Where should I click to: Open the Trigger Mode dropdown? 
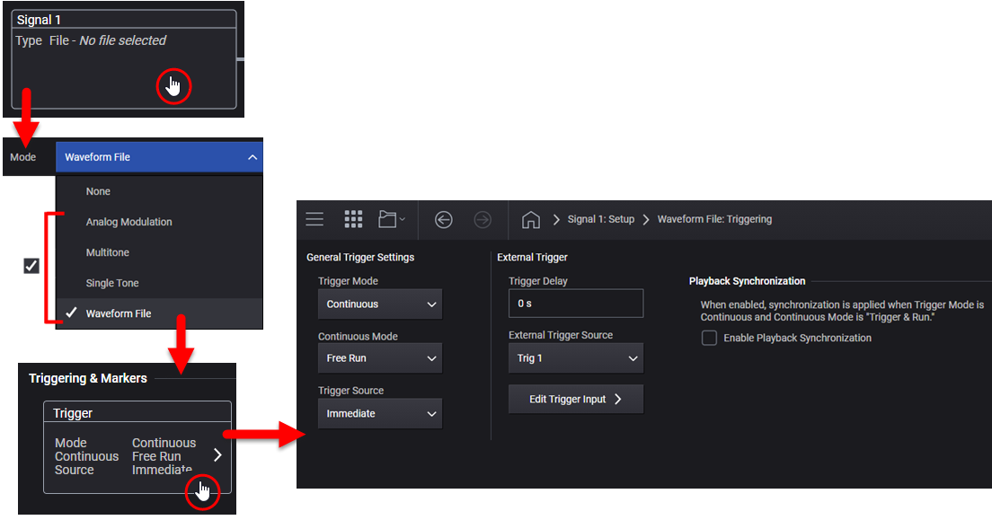tap(379, 304)
